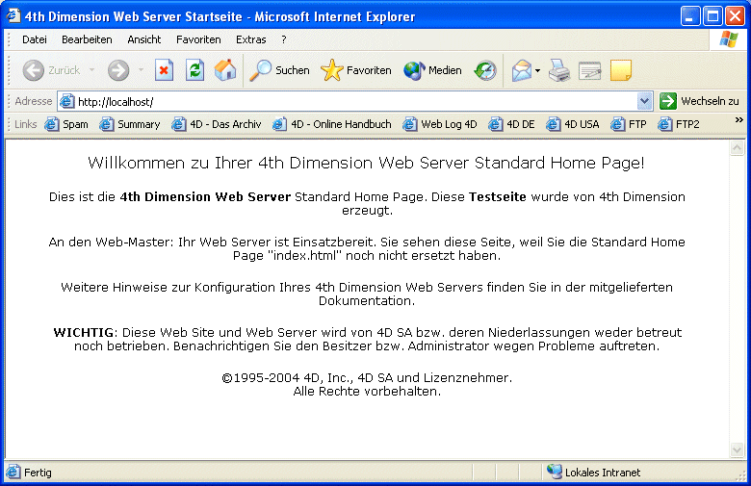Image resolution: width=751 pixels, height=486 pixels.
Task: Open History with the clock icon
Action: point(485,70)
